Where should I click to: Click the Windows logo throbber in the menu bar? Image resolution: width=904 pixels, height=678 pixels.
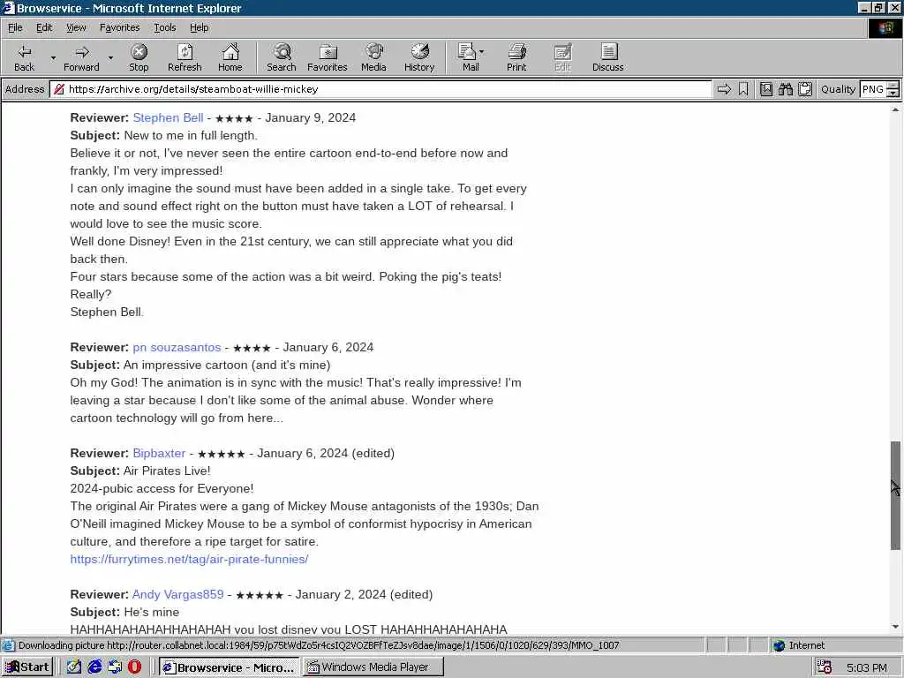[885, 27]
